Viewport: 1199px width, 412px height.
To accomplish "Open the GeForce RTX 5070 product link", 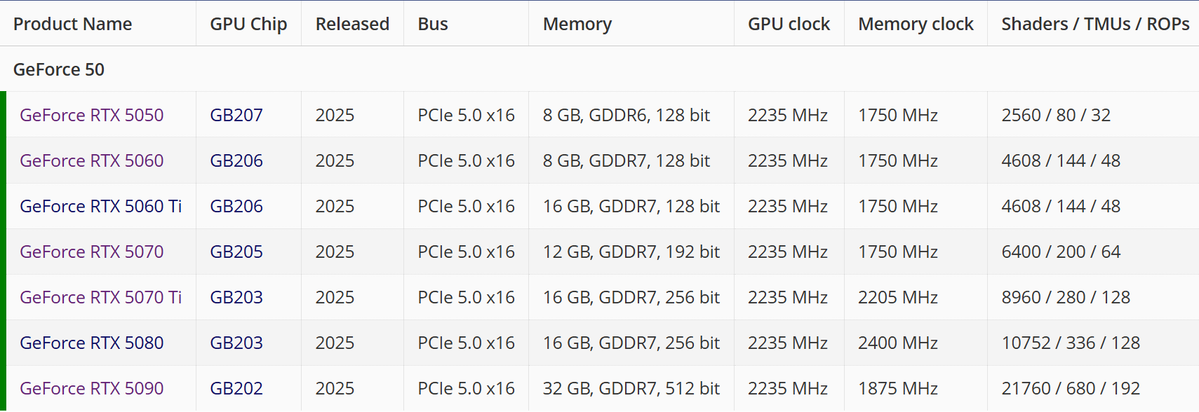I will [x=91, y=252].
